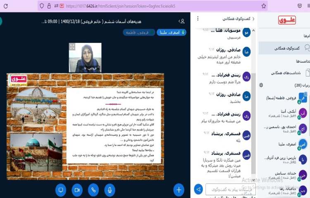The image size is (310, 198).
Task: Open یادداشت‌های همگانی shared notes
Action: coord(286,73)
